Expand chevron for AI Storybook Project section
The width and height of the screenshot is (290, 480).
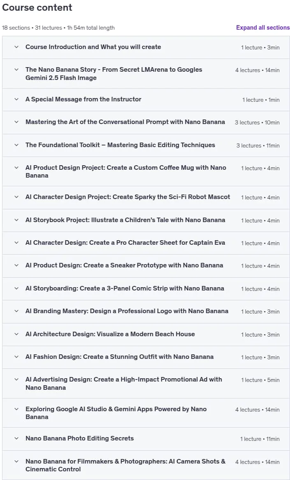coord(16,220)
